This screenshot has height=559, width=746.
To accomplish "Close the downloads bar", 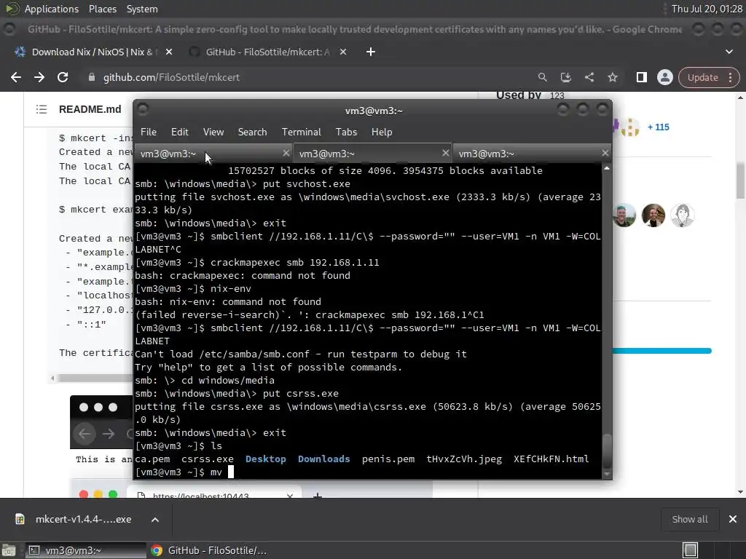I will [733, 519].
